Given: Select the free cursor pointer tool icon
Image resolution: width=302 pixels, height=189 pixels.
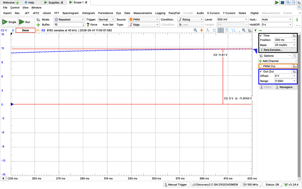Looking at the screenshot, I should tap(208, 30).
